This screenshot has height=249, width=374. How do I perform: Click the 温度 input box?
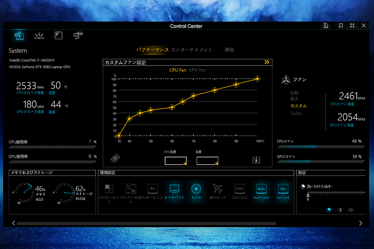(207, 161)
